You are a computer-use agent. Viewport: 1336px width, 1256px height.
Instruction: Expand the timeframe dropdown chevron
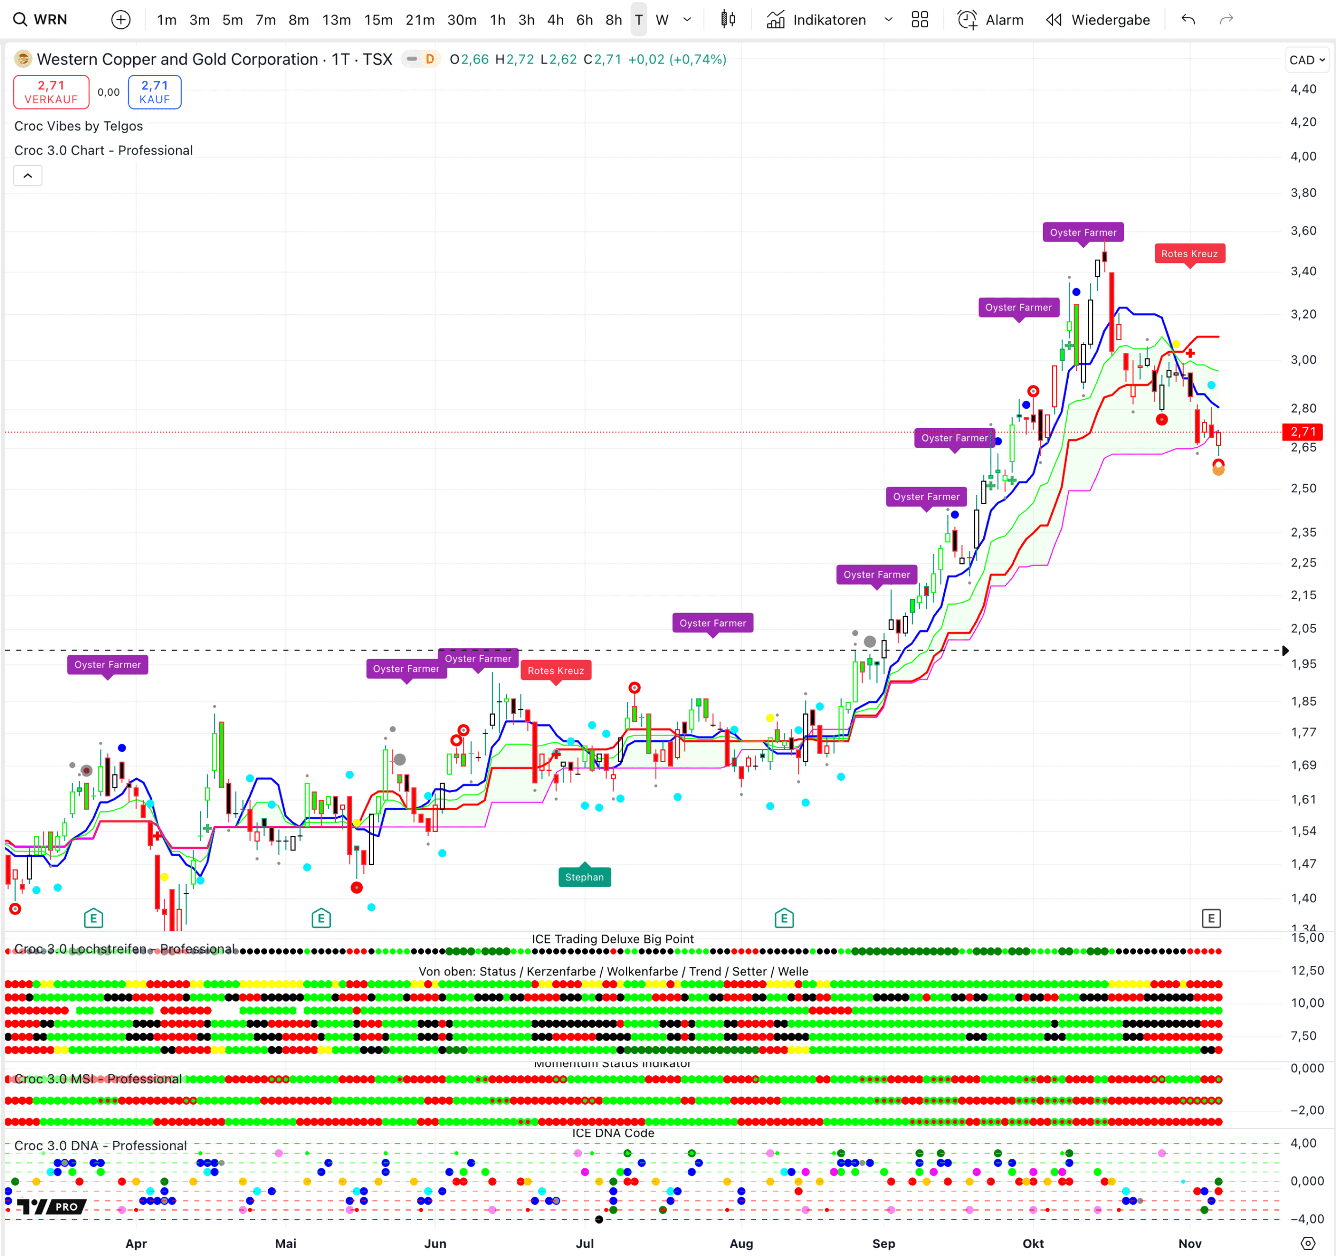pyautogui.click(x=687, y=19)
